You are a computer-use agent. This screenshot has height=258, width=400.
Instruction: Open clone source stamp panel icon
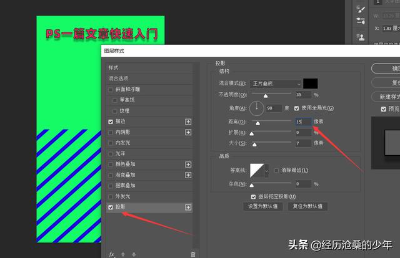point(361,37)
